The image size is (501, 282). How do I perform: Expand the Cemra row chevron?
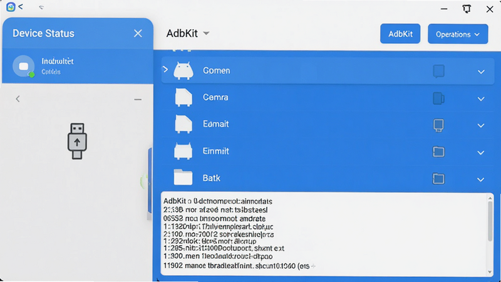click(x=481, y=99)
